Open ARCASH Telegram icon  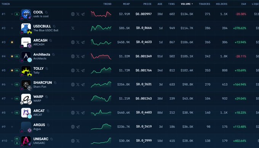pyautogui.click(x=83, y=42)
